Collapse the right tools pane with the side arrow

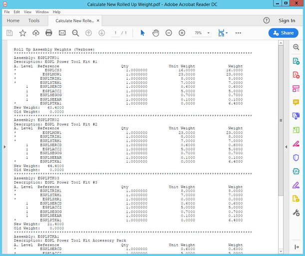[286, 147]
